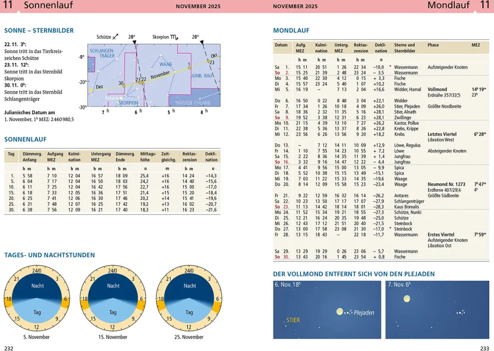Click Schütze, Nunki in the moon table

point(407,212)
